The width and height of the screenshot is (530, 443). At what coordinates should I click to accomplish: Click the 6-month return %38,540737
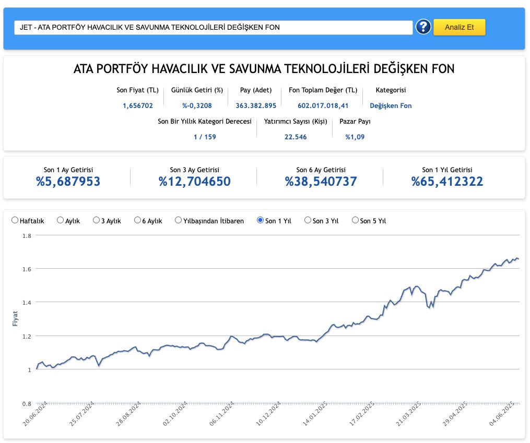[x=321, y=182]
